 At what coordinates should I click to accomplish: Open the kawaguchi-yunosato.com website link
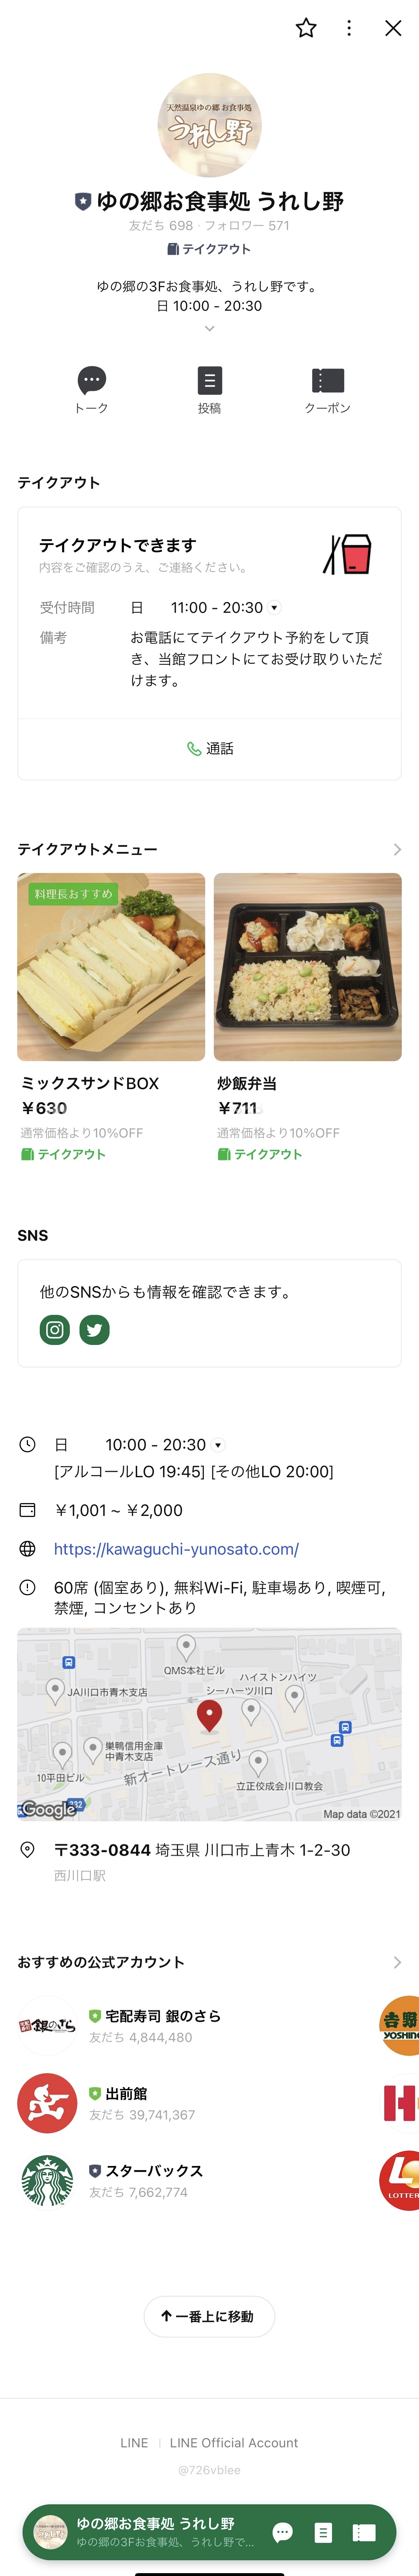(x=176, y=1549)
